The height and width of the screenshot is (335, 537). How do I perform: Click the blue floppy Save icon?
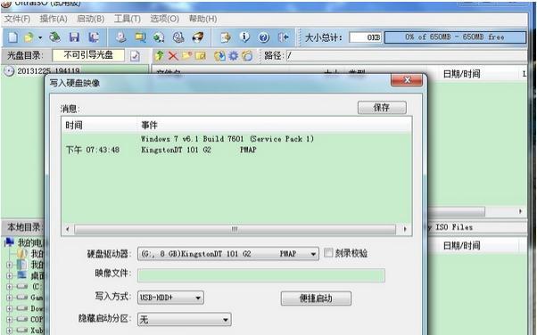pyautogui.click(x=74, y=37)
